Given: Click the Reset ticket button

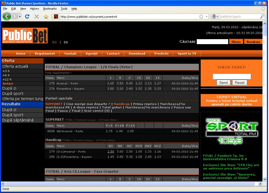Looking at the screenshot, I should (240, 83).
